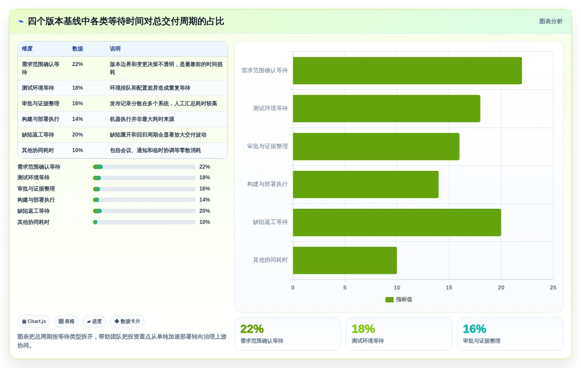This screenshot has width=581, height=368.
Task: Click the 需求范围确认等待 progress bar
Action: pos(144,167)
